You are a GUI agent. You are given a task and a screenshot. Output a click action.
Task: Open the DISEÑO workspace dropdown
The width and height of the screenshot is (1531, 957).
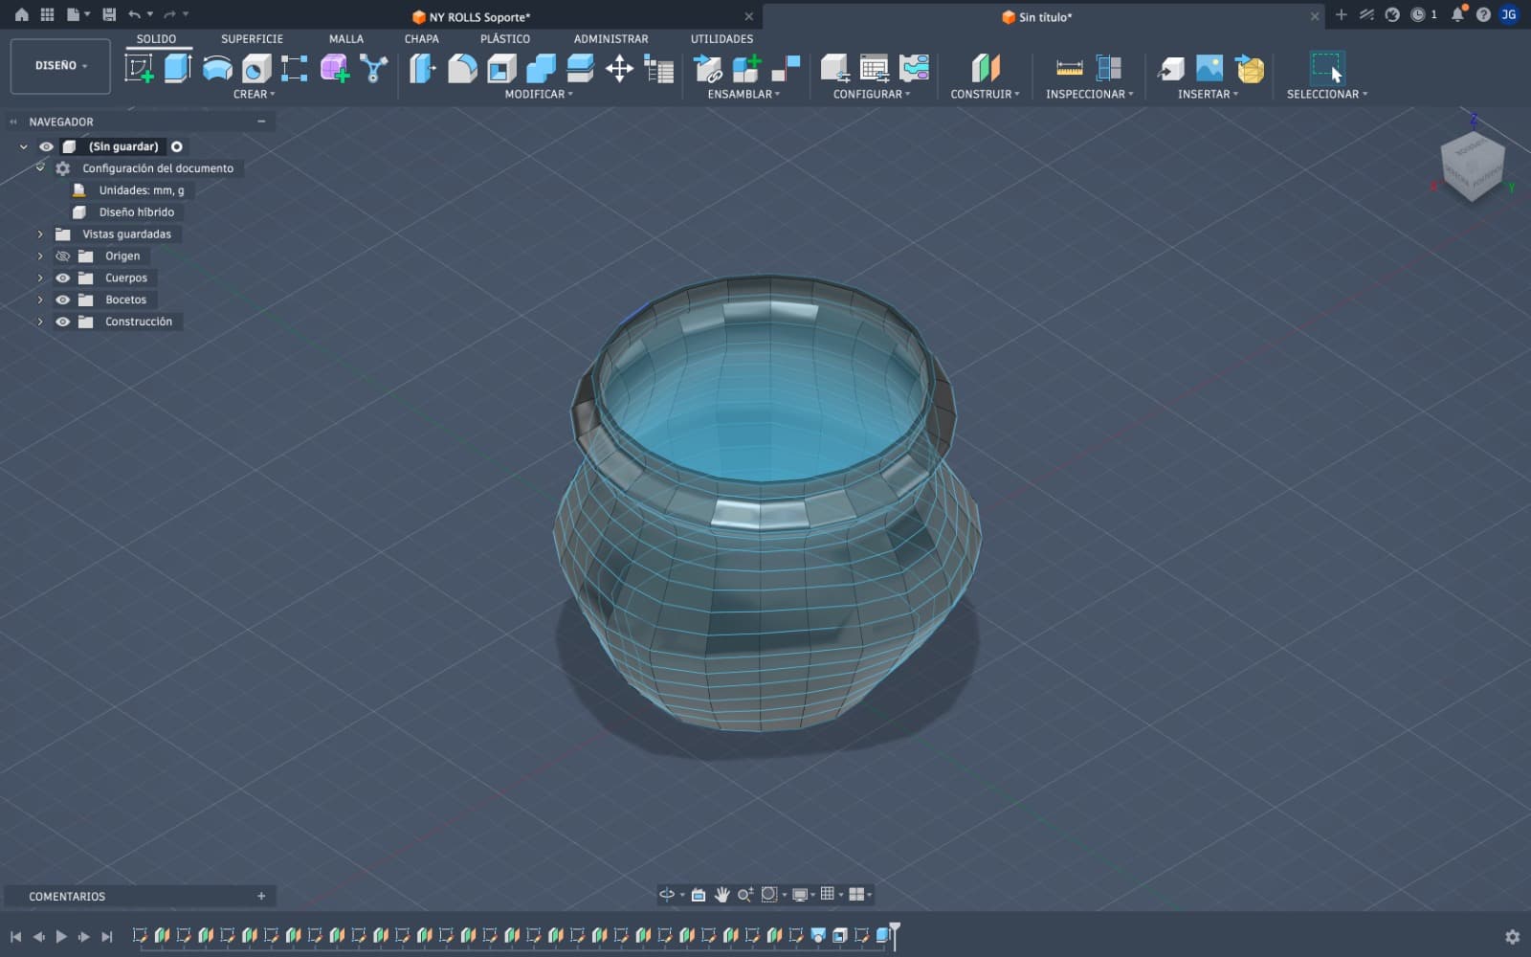[x=60, y=66]
